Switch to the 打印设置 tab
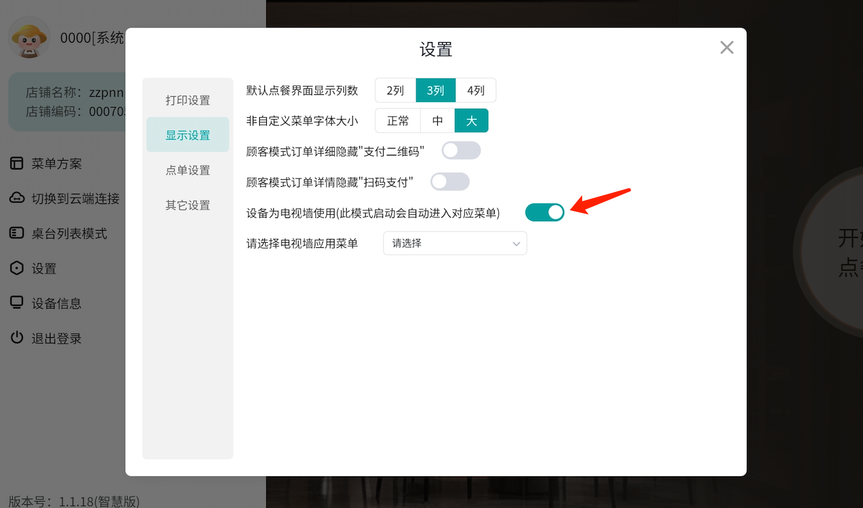The image size is (863, 508). [187, 99]
